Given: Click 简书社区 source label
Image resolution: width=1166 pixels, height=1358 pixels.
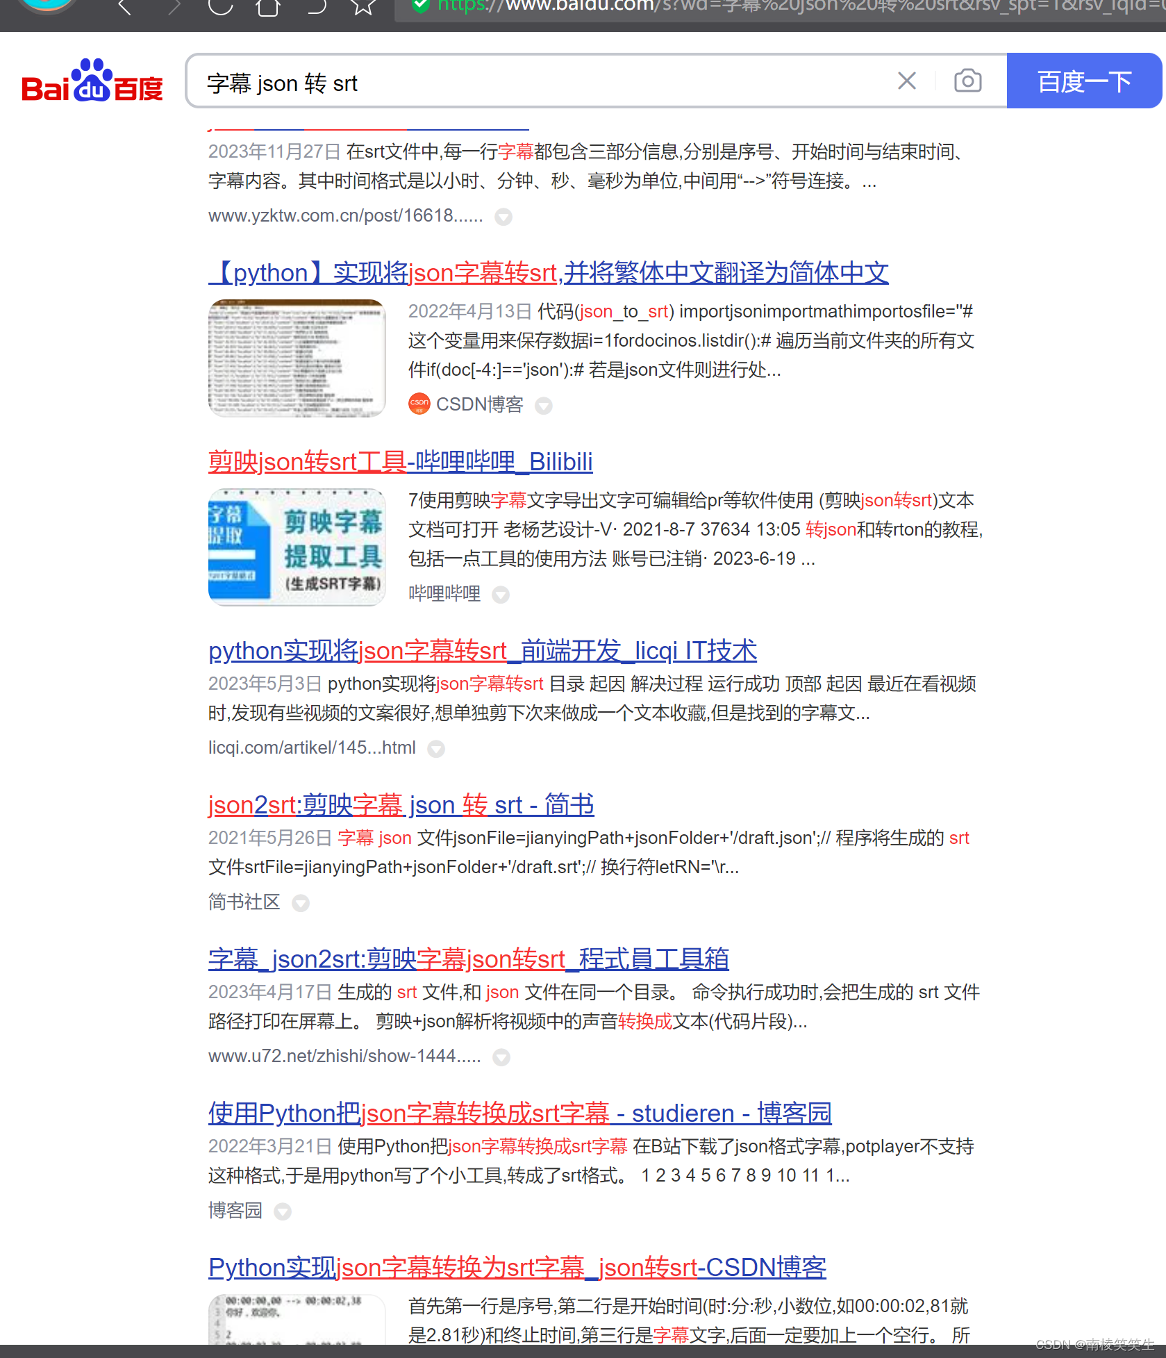Looking at the screenshot, I should (244, 902).
